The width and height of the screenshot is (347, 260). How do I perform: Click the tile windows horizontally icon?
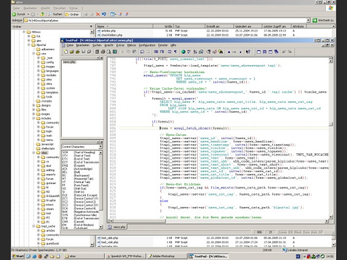(265, 52)
